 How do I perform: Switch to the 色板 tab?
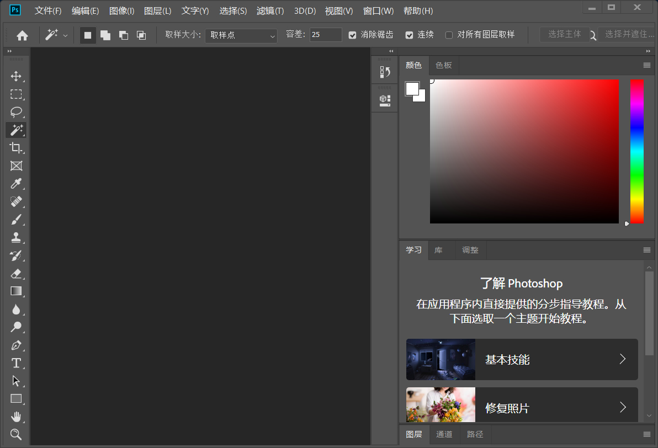coord(444,66)
